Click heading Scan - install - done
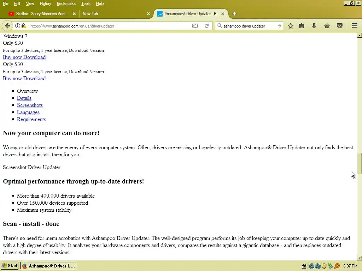 pos(31,224)
